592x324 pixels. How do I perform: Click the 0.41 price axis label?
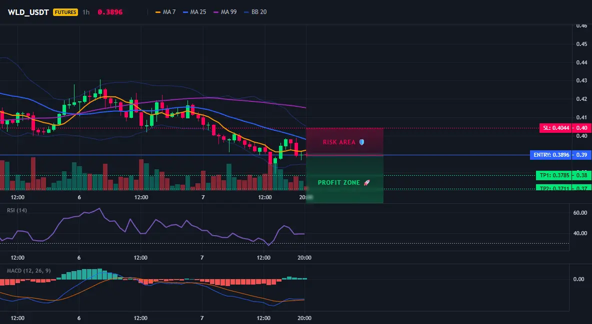581,117
